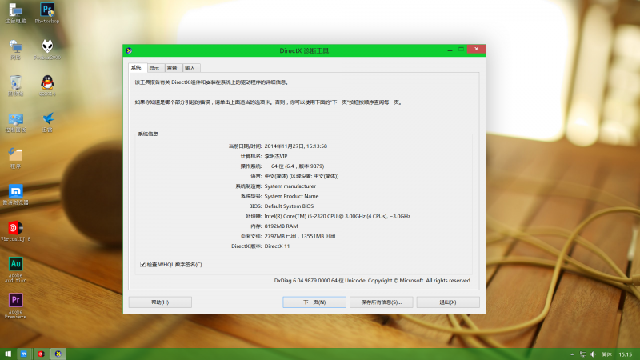Launch the Maxthon browser desktop icon
Screen dimensions: 640x360
coord(15,192)
